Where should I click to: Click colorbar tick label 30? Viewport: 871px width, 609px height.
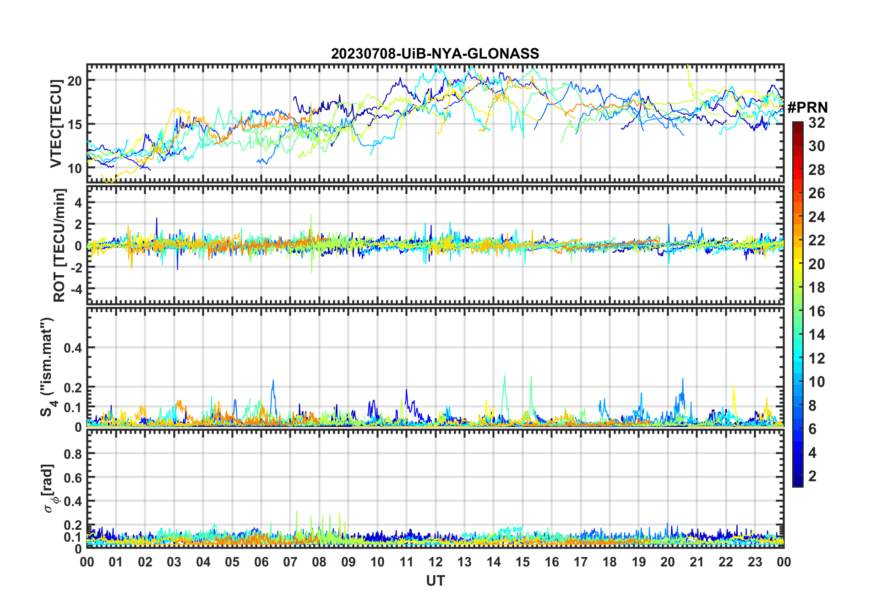817,146
